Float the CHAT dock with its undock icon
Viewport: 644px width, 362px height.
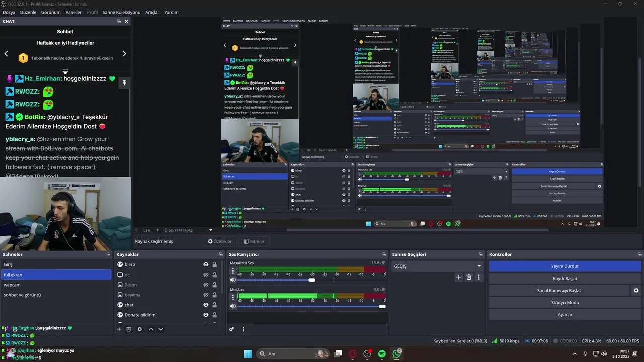[x=119, y=21]
